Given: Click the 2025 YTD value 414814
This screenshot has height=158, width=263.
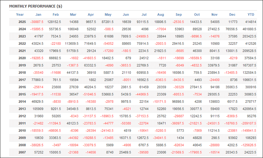Looking at the screenshot, I should [251, 22].
